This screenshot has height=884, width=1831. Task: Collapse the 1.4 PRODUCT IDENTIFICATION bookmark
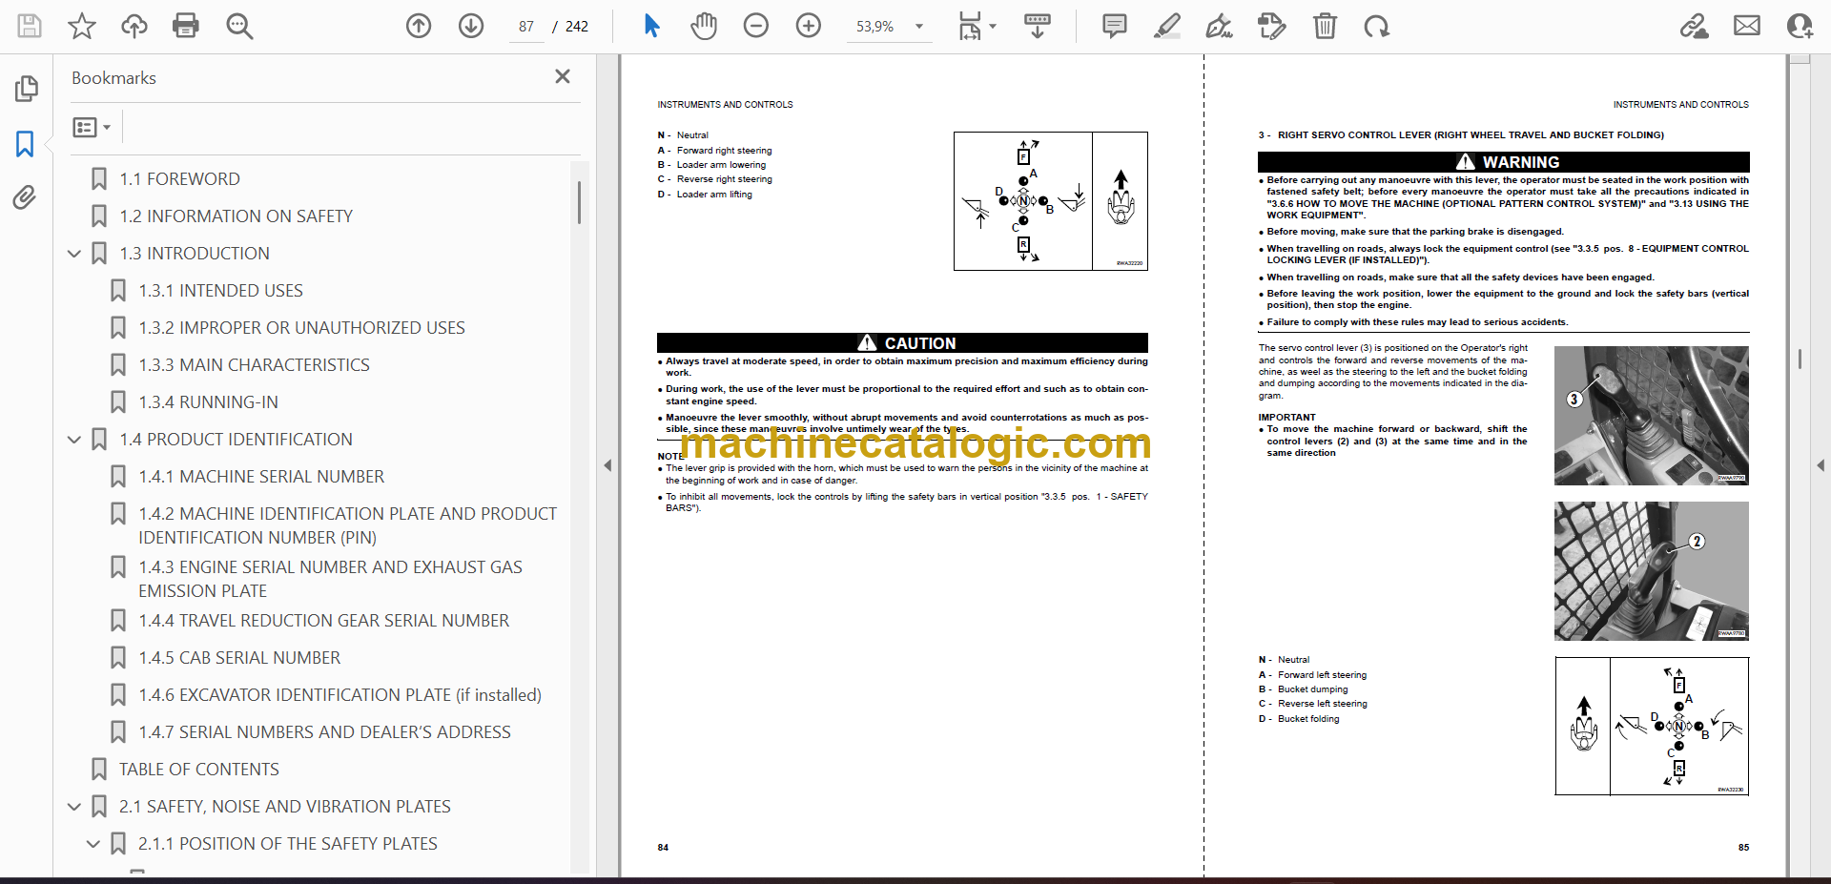(x=74, y=440)
